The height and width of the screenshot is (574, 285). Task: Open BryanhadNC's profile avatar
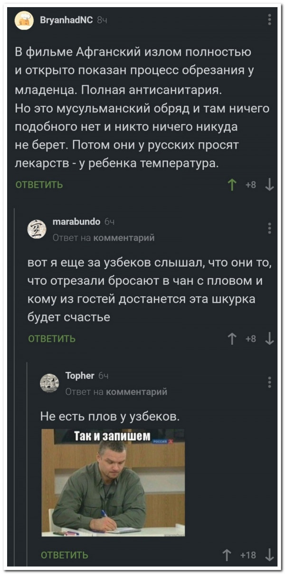pos(24,20)
